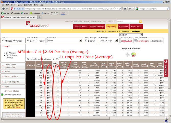Screen dimensions: 171x123
Task: Click the browser back arrow button
Action: (x=3, y=9)
